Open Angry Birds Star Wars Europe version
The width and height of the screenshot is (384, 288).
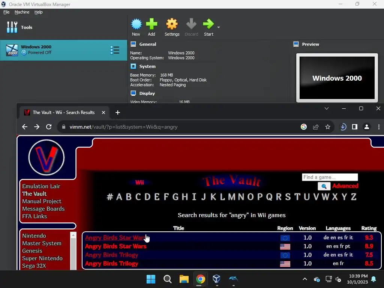(x=115, y=237)
